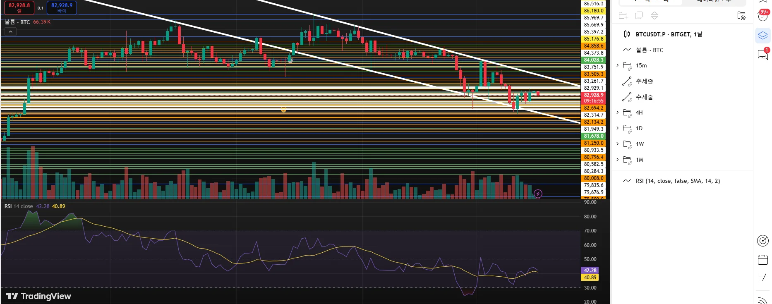Select the 1M folder row
The width and height of the screenshot is (772, 304).
click(x=682, y=160)
